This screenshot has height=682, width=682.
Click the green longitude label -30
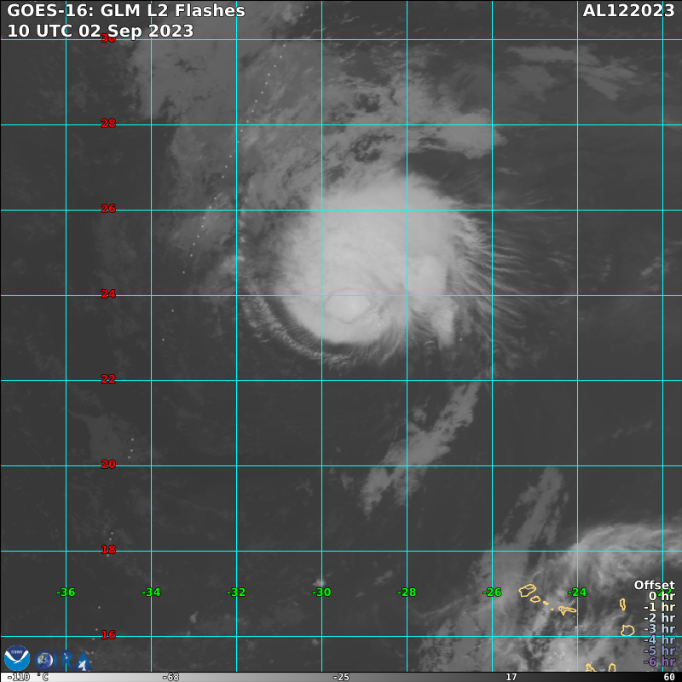[321, 592]
